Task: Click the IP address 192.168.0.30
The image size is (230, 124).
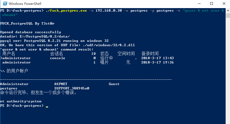Action: click(x=109, y=11)
